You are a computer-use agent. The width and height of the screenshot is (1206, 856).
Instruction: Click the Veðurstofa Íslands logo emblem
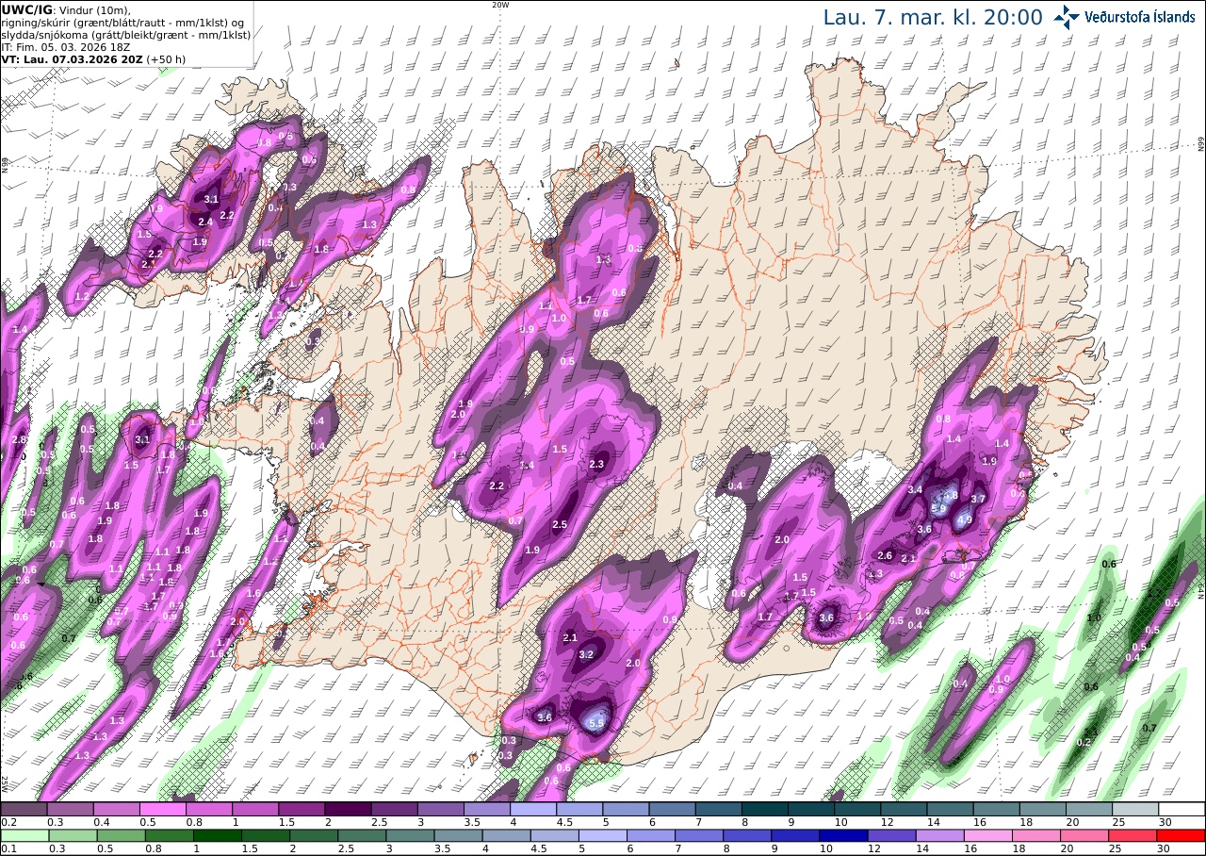pos(1067,17)
